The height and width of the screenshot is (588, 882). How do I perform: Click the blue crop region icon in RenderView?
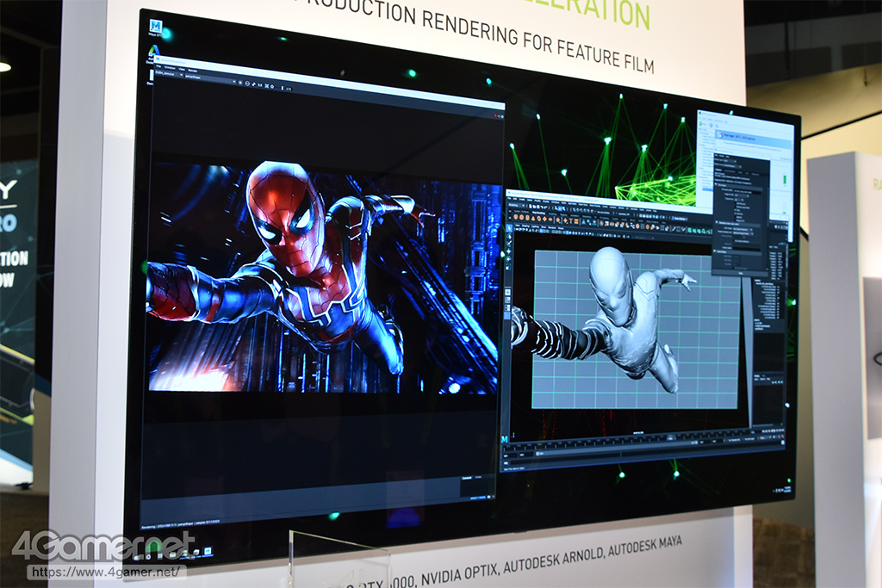click(267, 86)
